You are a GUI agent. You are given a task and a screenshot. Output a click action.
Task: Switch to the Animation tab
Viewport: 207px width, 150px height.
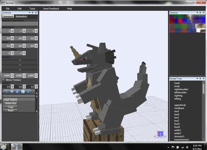21,16
